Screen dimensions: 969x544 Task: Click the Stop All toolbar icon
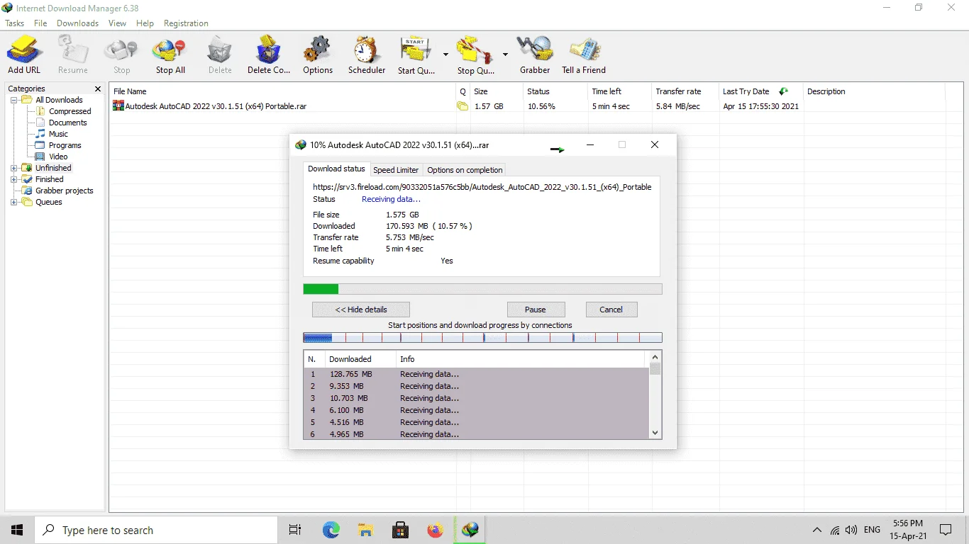[x=170, y=55]
